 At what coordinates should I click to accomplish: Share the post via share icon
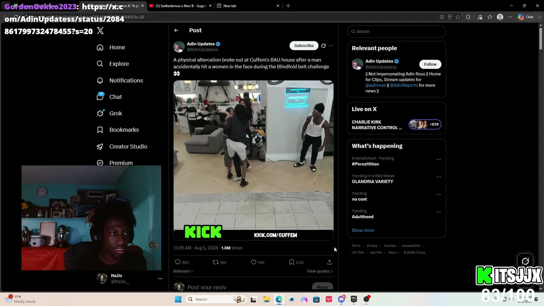(x=329, y=262)
